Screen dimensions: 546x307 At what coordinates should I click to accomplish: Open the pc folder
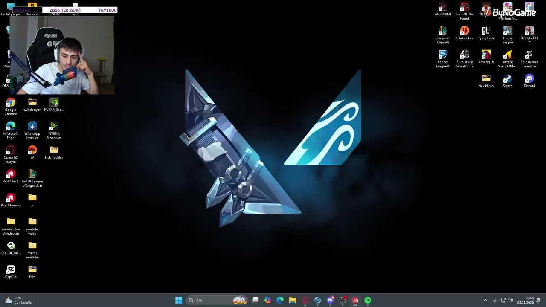(32, 200)
